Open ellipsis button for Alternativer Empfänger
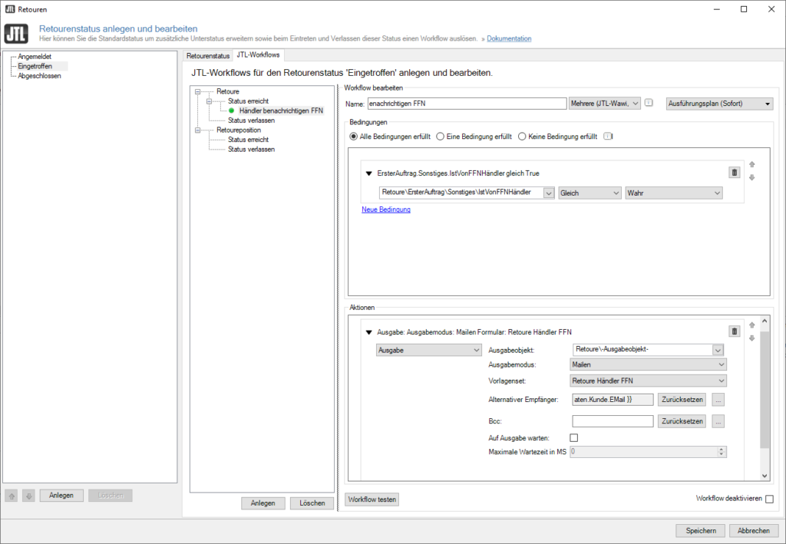Viewport: 786px width, 544px height. coord(718,399)
